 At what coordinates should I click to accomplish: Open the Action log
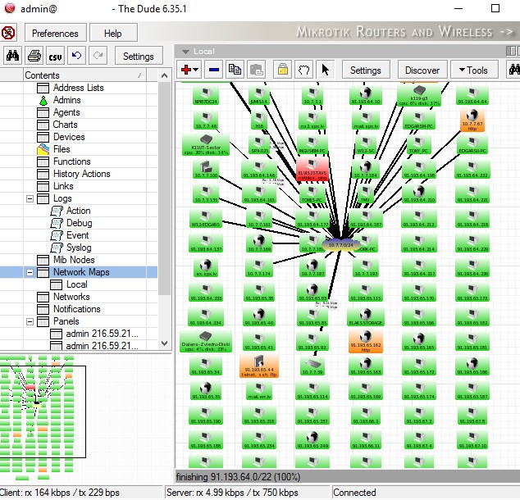coord(78,211)
